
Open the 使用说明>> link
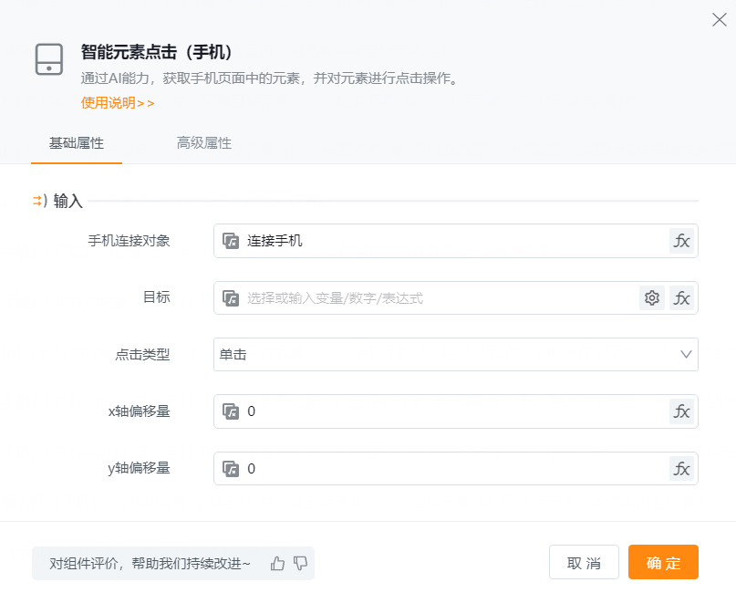click(118, 103)
